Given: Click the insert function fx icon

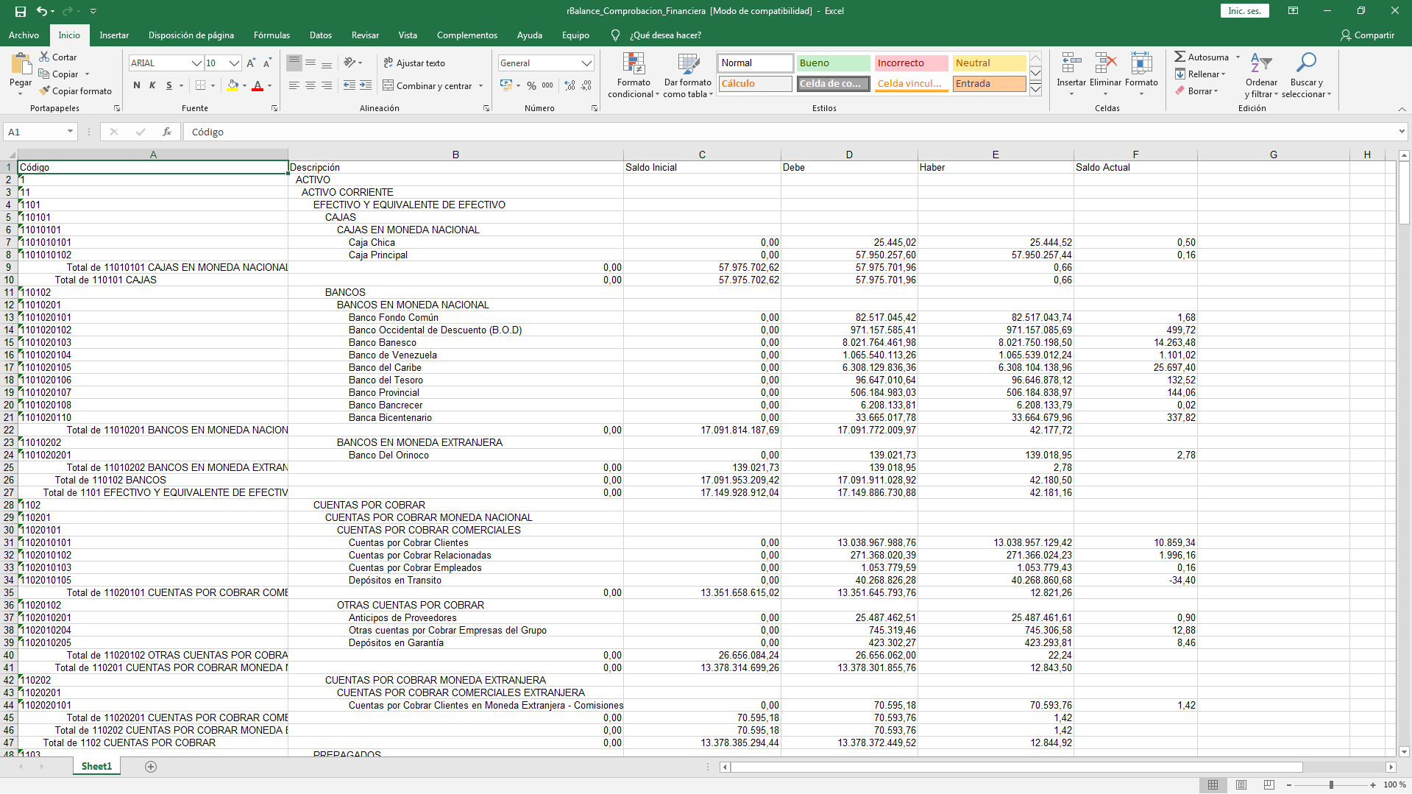Looking at the screenshot, I should pyautogui.click(x=167, y=132).
